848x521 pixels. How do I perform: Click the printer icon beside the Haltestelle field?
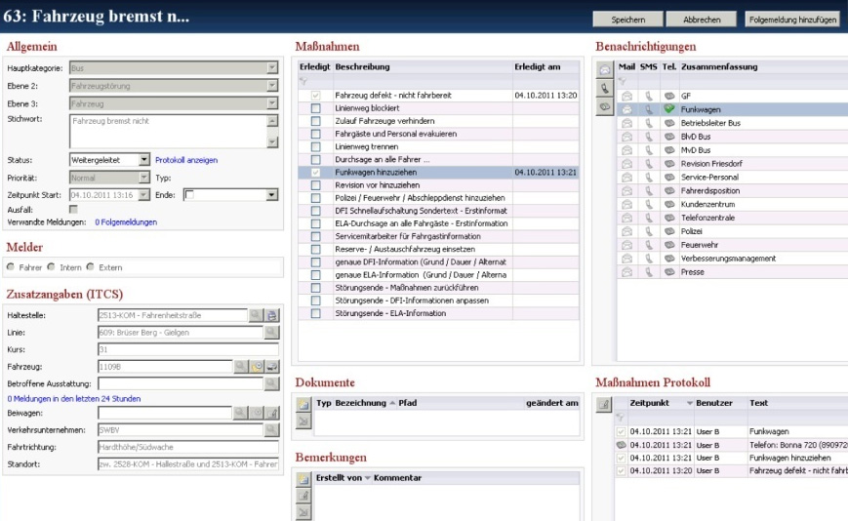coord(272,315)
